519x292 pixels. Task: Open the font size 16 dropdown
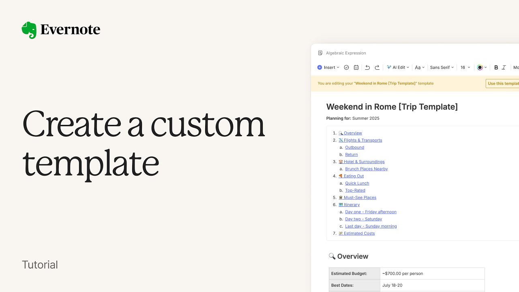pos(465,67)
